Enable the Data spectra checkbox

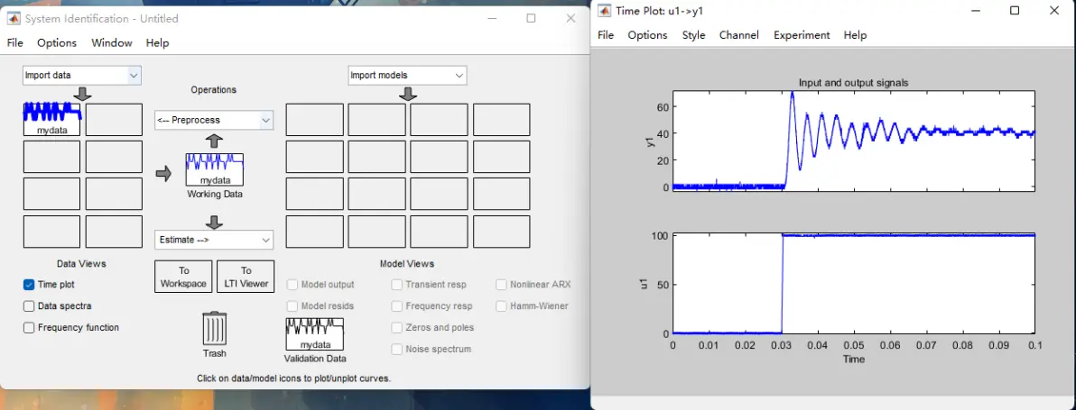click(29, 306)
